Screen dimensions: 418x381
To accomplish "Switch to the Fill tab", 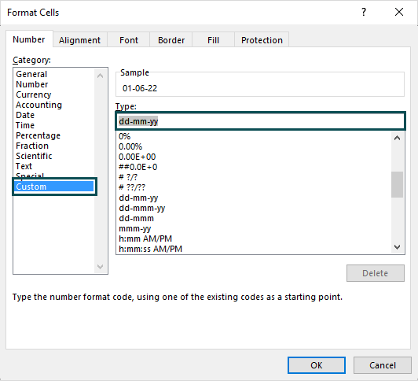I will 213,40.
